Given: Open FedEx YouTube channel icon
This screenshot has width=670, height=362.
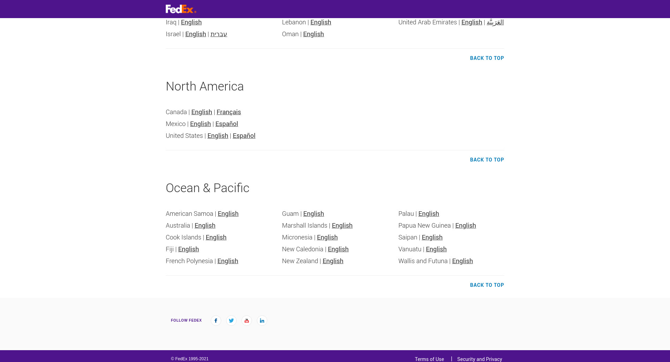Looking at the screenshot, I should [247, 321].
